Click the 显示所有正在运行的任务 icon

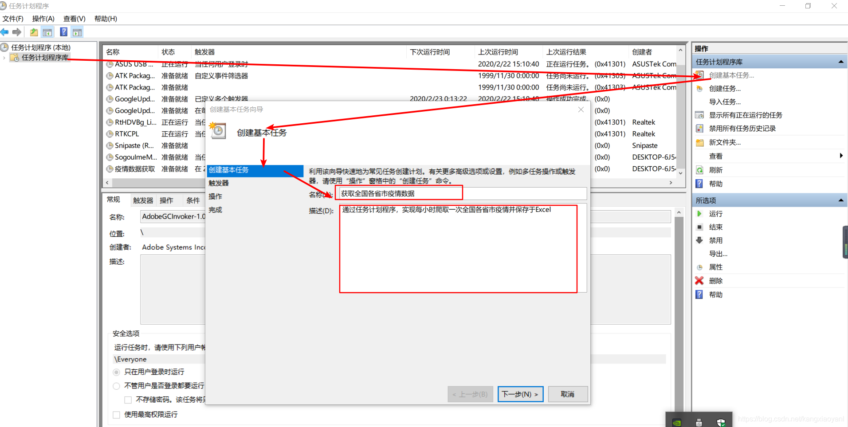coord(699,115)
